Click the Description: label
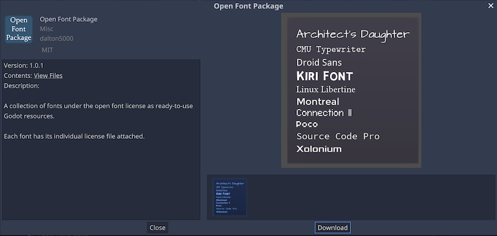 (x=22, y=85)
